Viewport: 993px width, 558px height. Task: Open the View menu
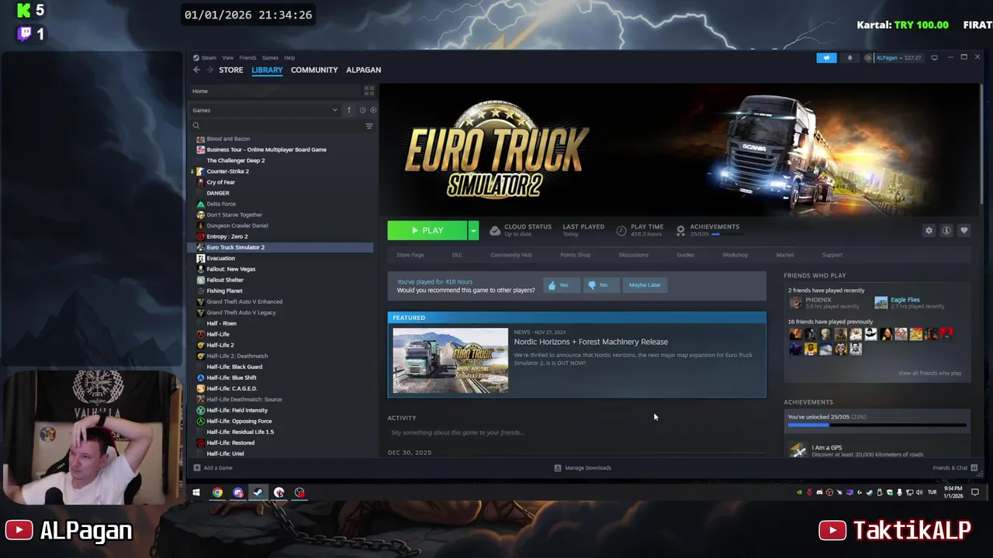click(227, 57)
